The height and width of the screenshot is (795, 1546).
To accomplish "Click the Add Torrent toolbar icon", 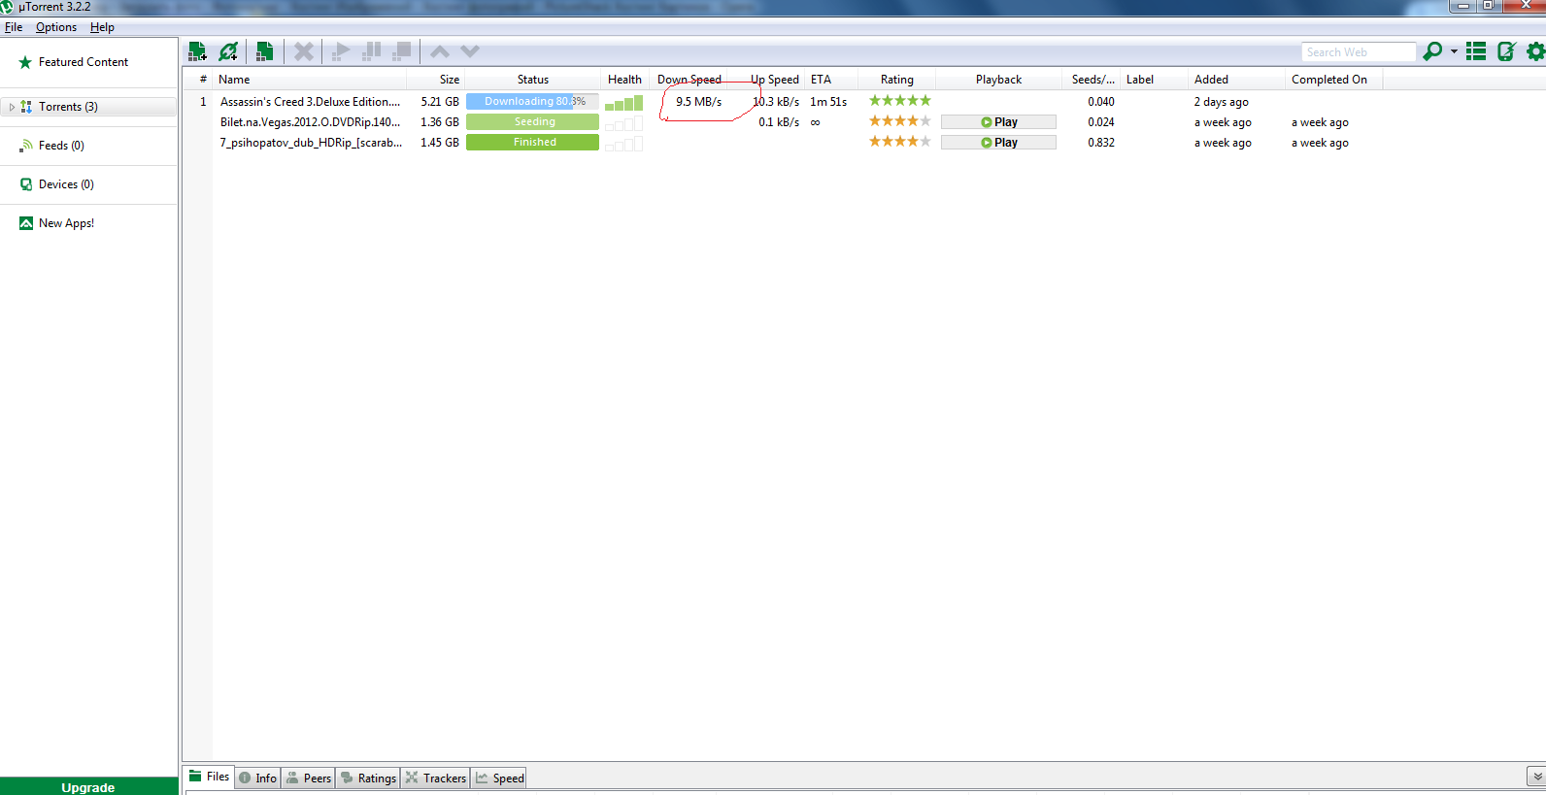I will tap(197, 51).
